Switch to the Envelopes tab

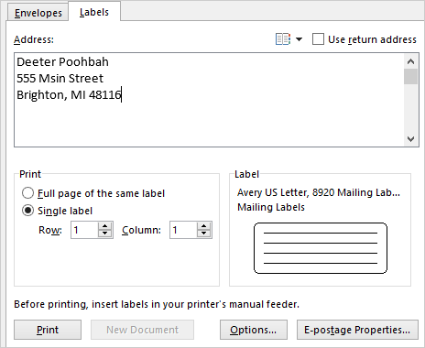click(38, 13)
